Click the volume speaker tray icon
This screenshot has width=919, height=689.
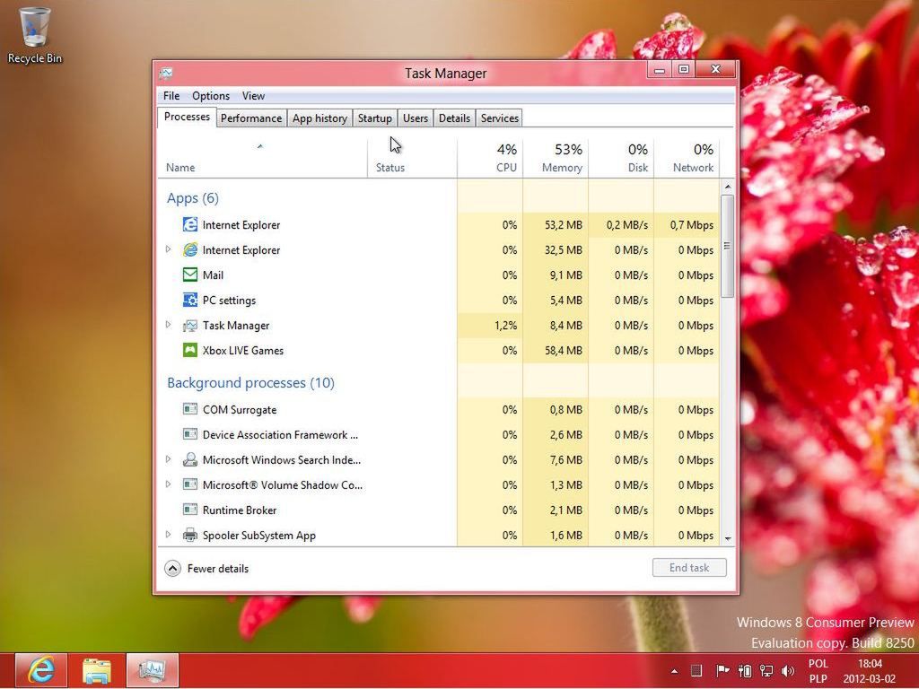click(x=788, y=671)
